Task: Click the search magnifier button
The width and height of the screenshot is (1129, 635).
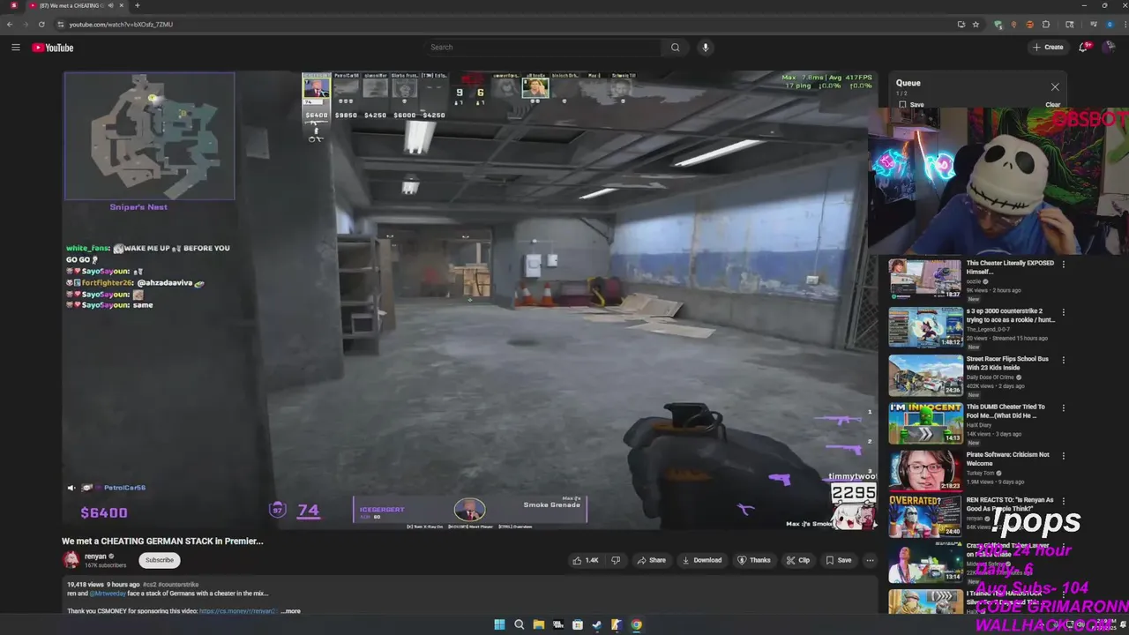Action: (x=675, y=48)
